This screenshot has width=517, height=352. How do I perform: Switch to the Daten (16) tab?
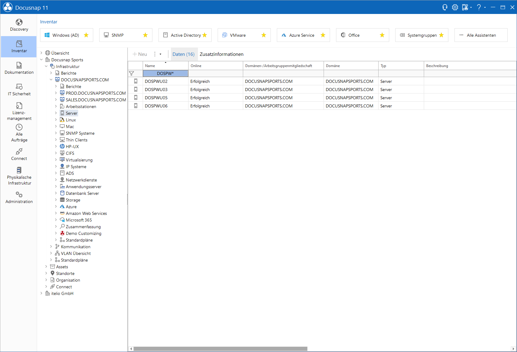tap(183, 54)
